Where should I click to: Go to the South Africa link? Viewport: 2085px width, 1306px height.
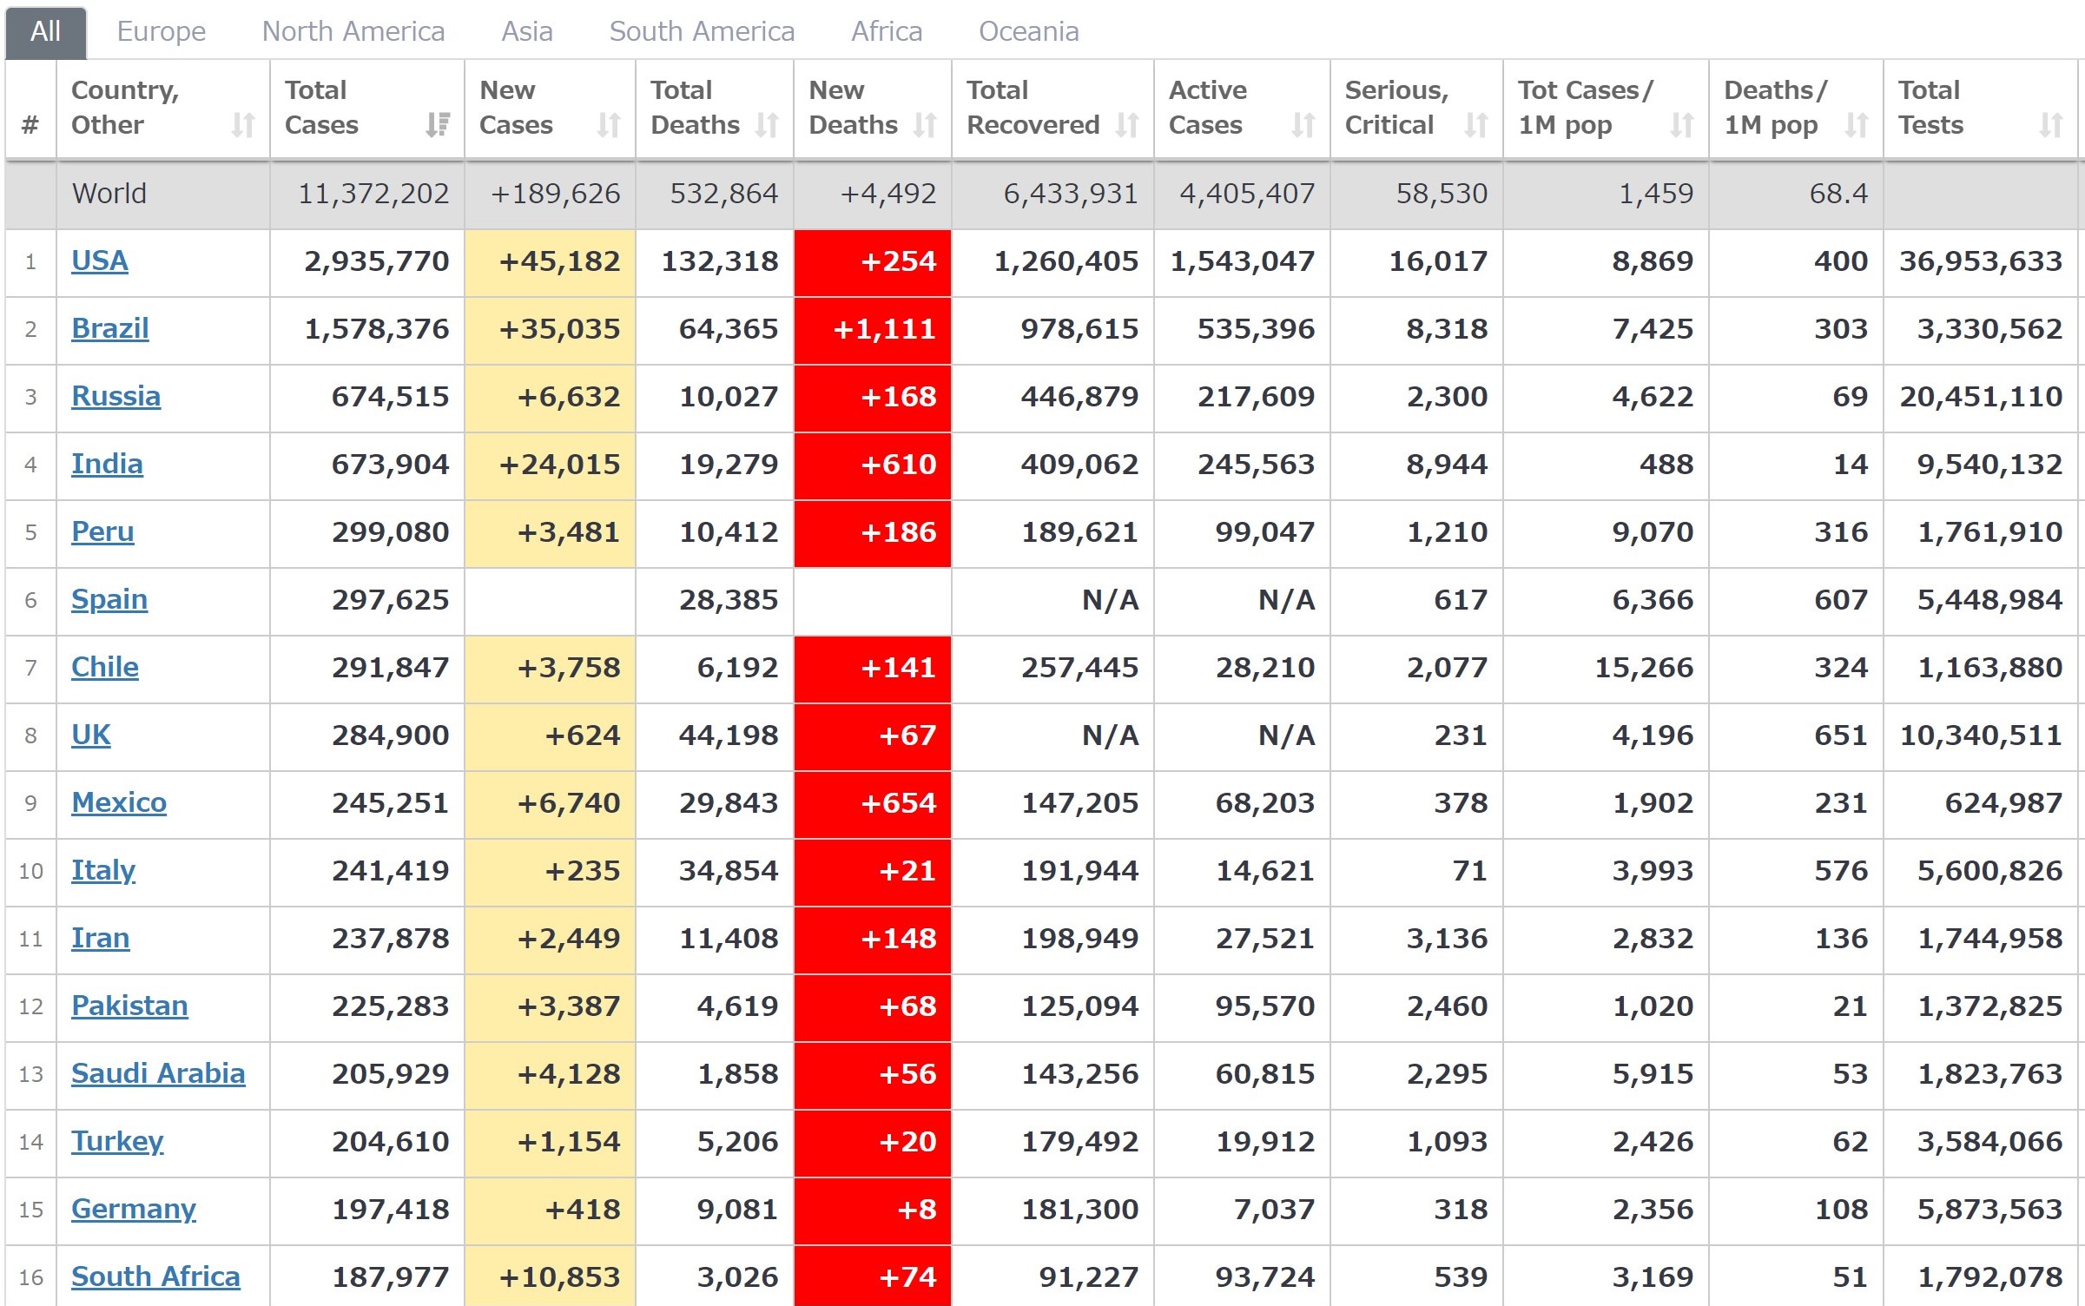(x=155, y=1276)
